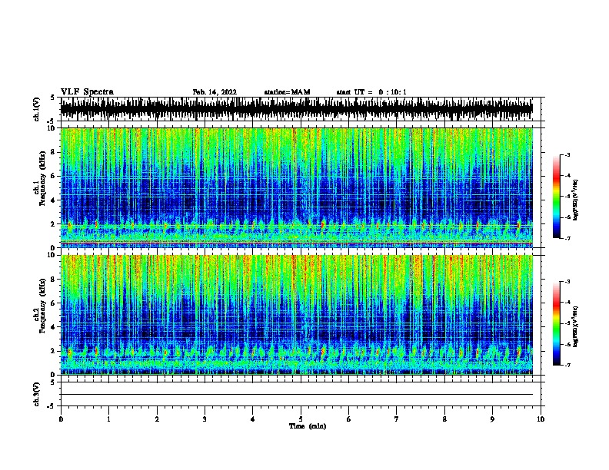Click the "VLF Spectra" plot title
The width and height of the screenshot is (609, 470).
coord(87,92)
